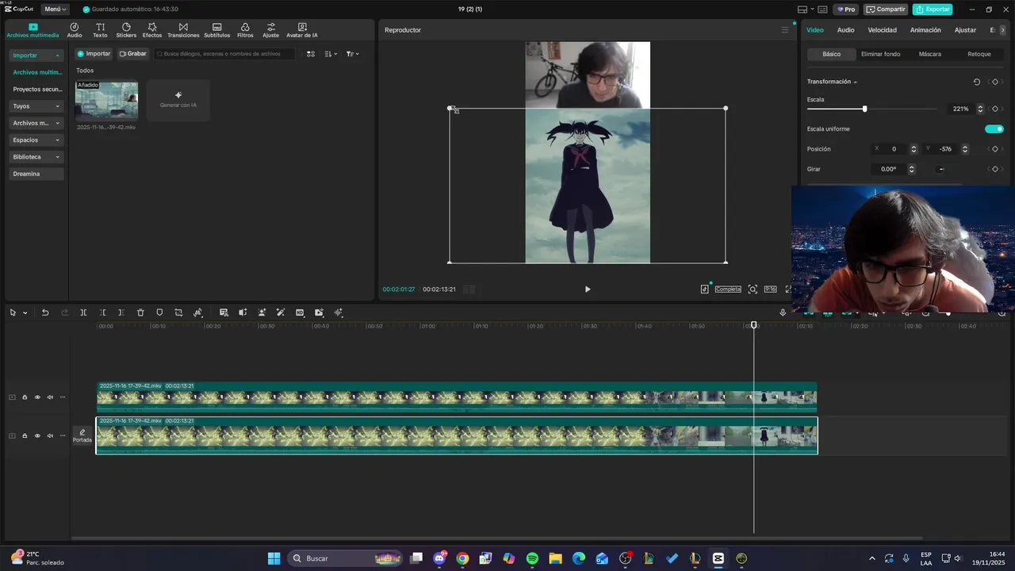Play the video in the Reproductor preview
Viewport: 1015px width, 571px height.
(588, 289)
